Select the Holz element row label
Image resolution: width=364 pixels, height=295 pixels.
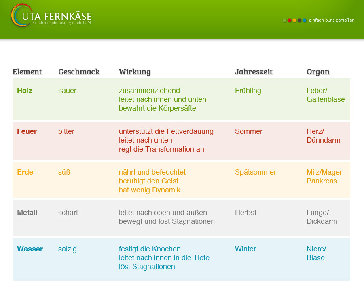pyautogui.click(x=25, y=91)
